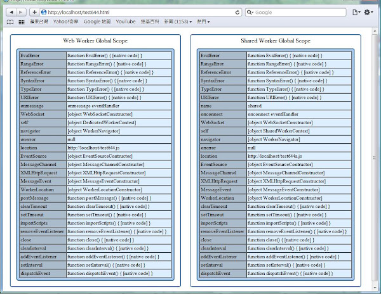The height and width of the screenshot is (294, 381).
Task: Click 'TypeError' in Web Worker table
Action: (x=43, y=89)
